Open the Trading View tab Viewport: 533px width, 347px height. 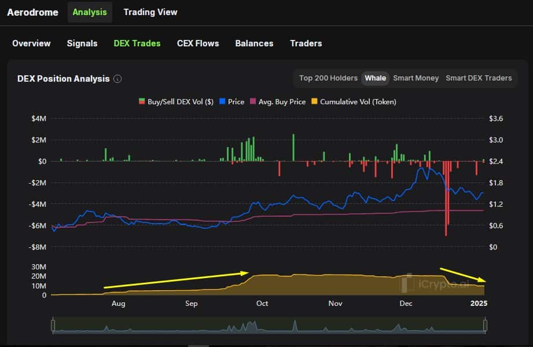[150, 12]
